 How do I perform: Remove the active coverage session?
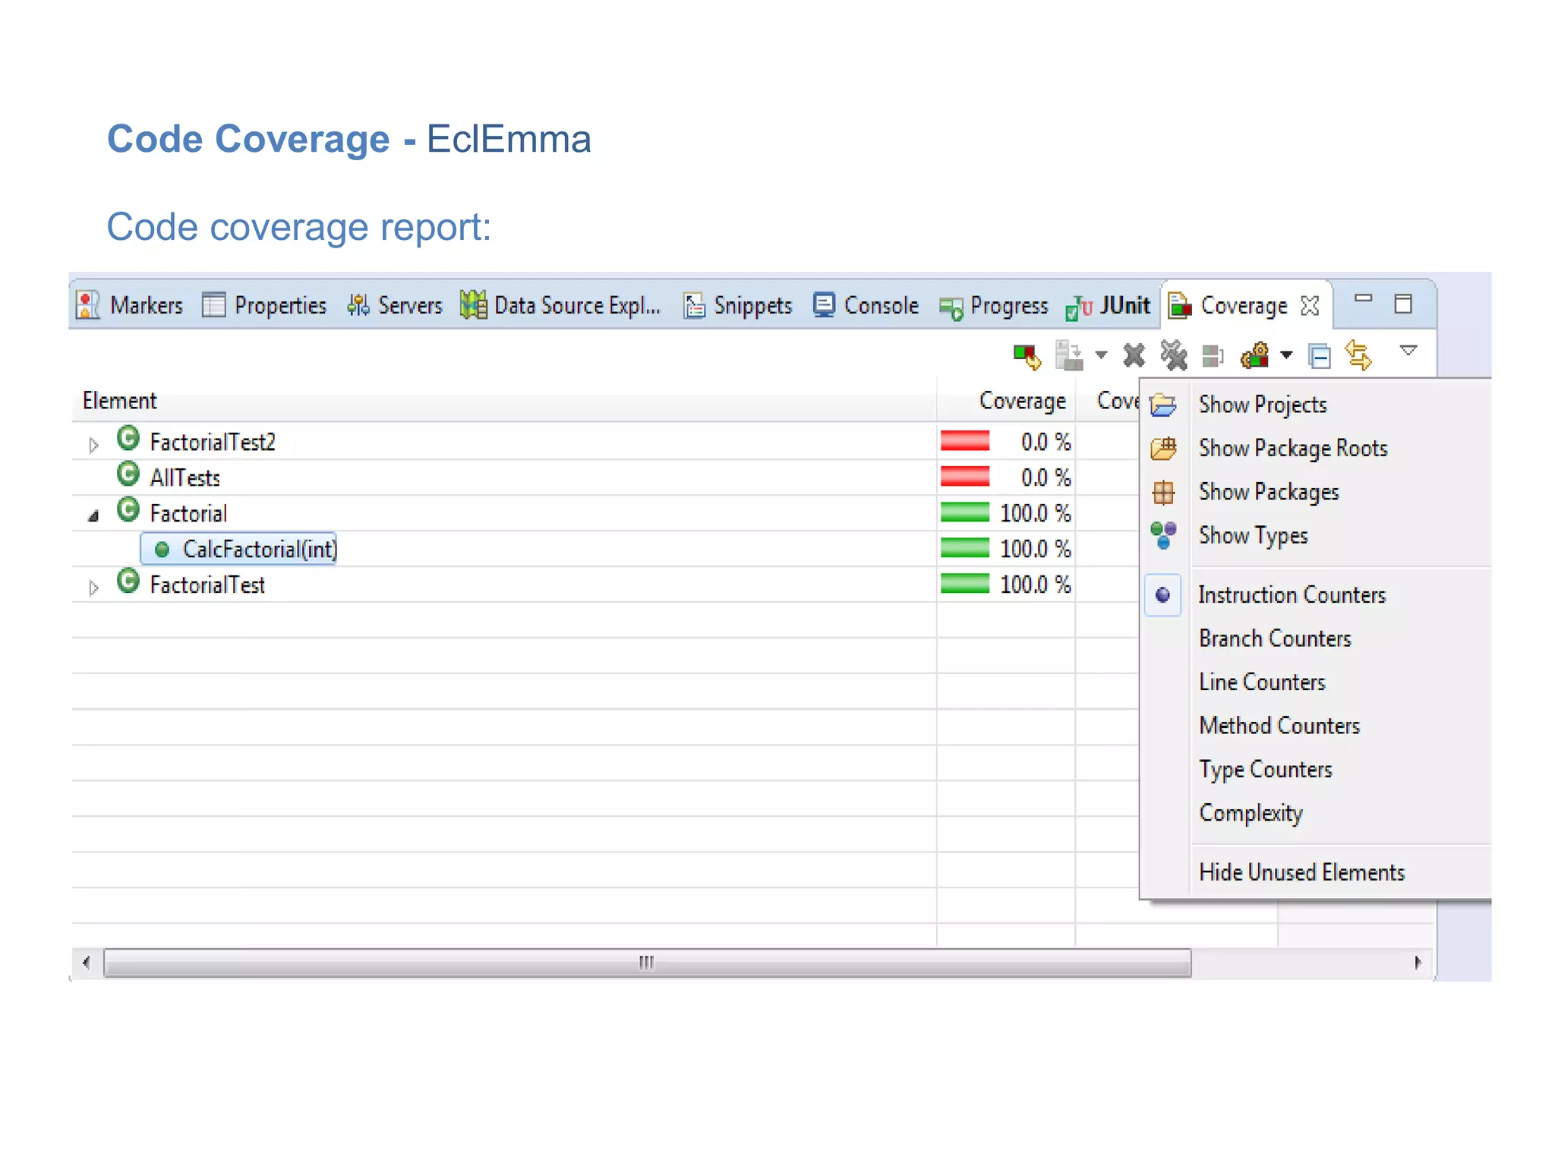coord(1134,355)
